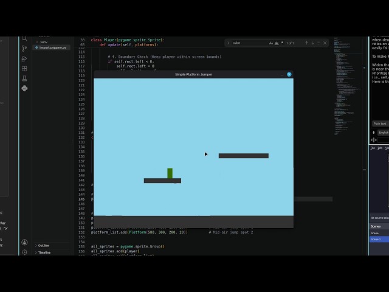Click the green player block in the game
This screenshot has width=389, height=292.
[170, 173]
